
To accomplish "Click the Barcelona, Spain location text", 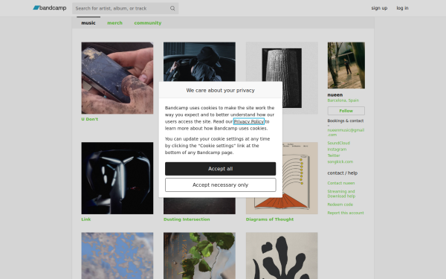I will coord(343,100).
